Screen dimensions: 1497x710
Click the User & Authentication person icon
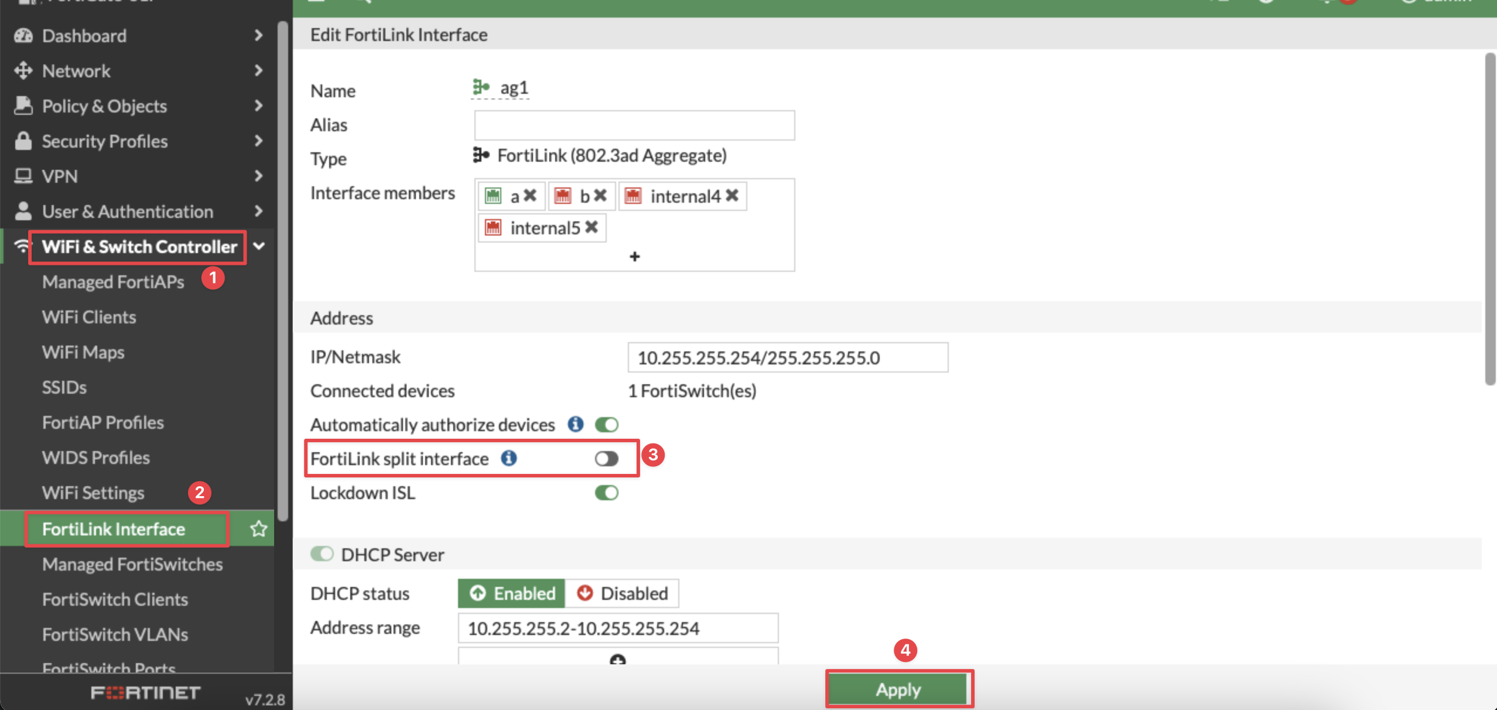(x=23, y=211)
